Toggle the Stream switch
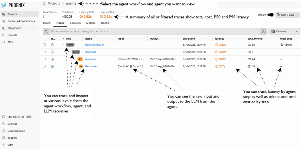The width and height of the screenshot is (301, 149). 270,15
